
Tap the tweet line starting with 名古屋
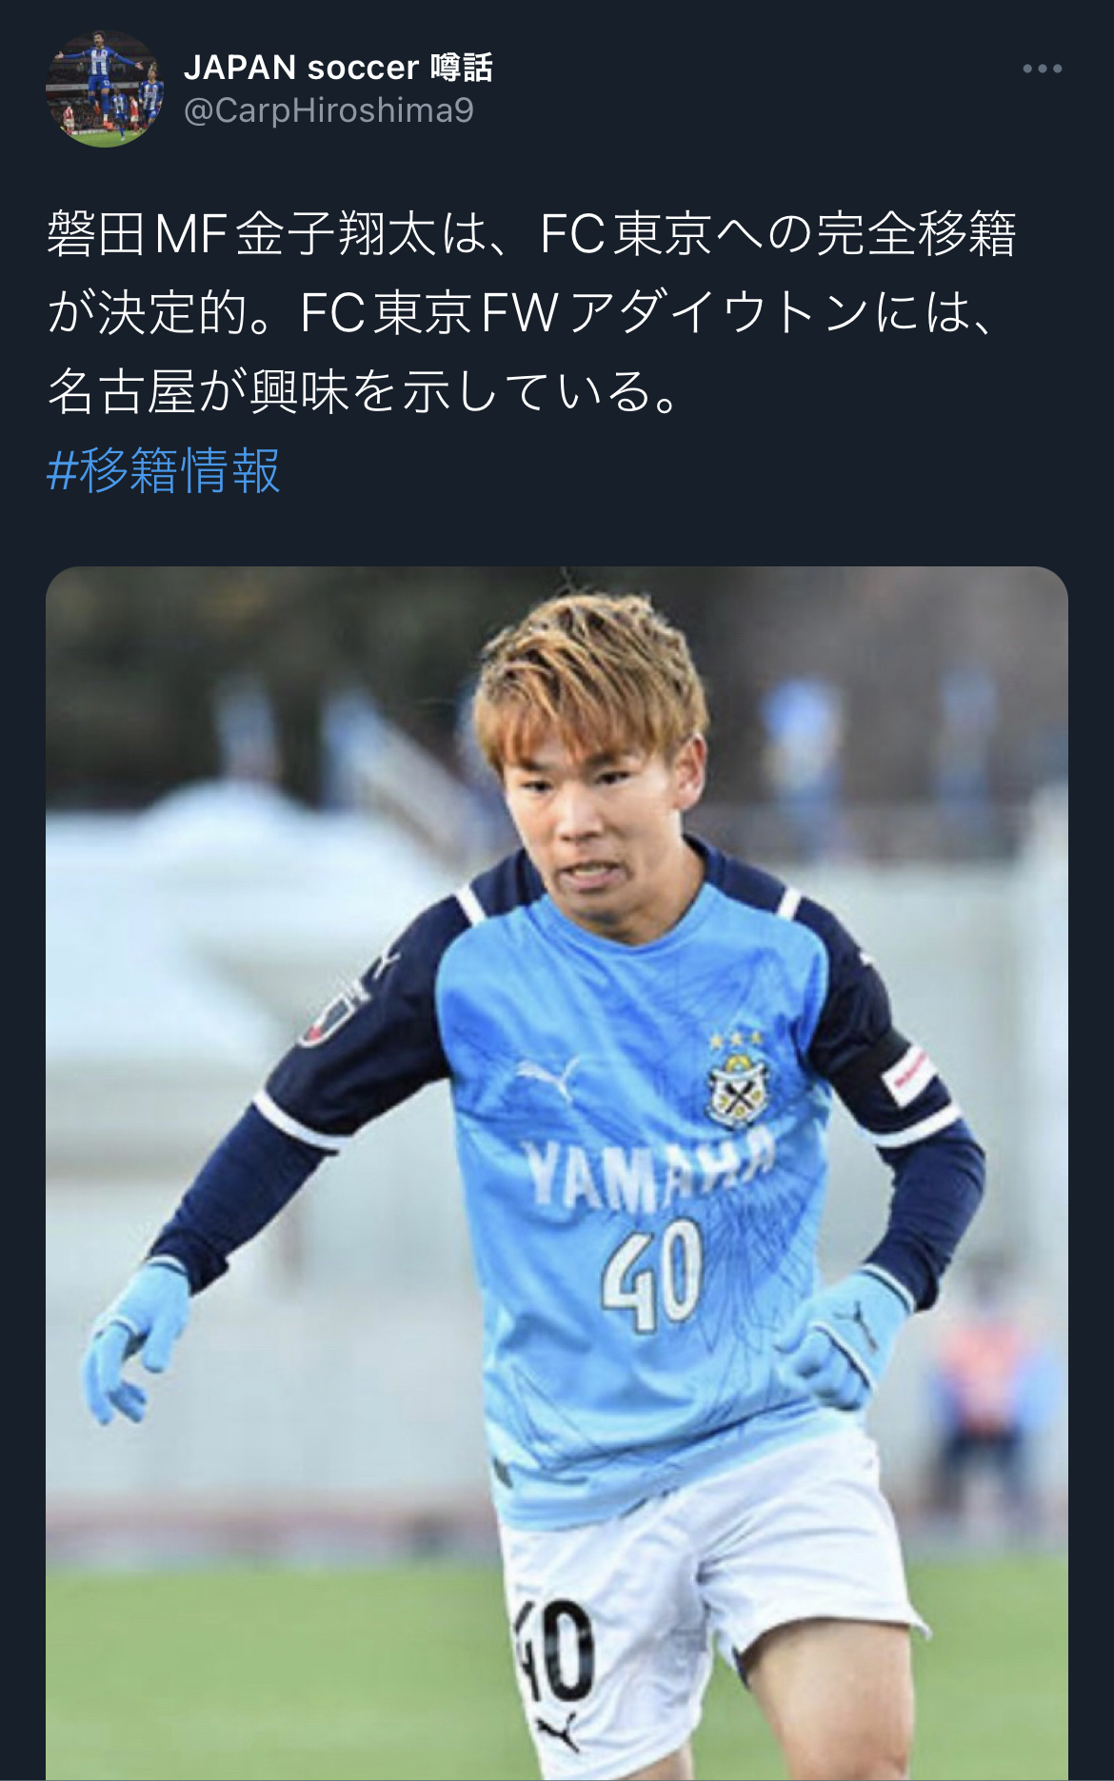click(365, 391)
